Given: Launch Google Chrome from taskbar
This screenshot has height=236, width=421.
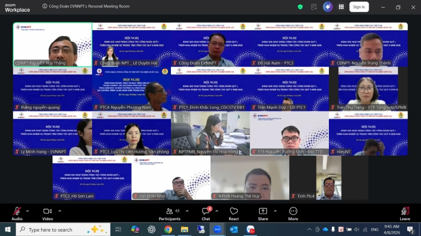Looking at the screenshot, I should [x=168, y=229].
